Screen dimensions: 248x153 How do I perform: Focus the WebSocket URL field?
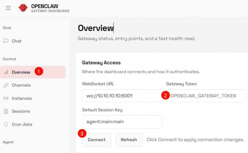(x=122, y=96)
